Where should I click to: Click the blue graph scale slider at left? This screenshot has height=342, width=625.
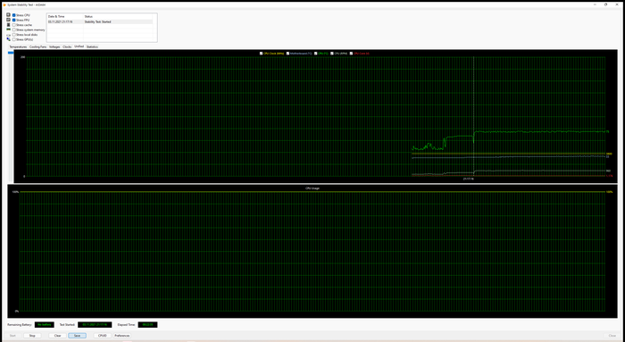[x=11, y=53]
